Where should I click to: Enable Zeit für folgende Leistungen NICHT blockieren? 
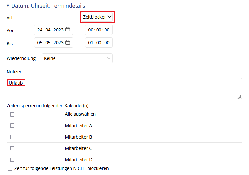pyautogui.click(x=10, y=169)
